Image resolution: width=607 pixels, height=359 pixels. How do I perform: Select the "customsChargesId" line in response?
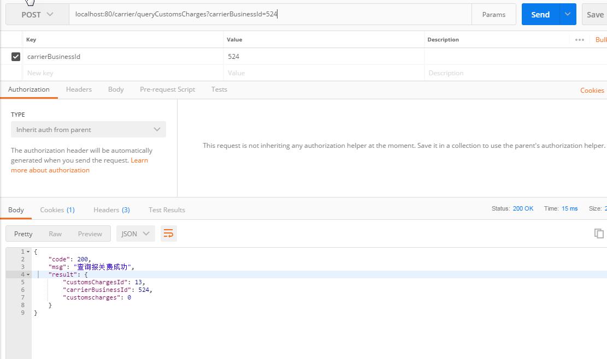tap(104, 282)
